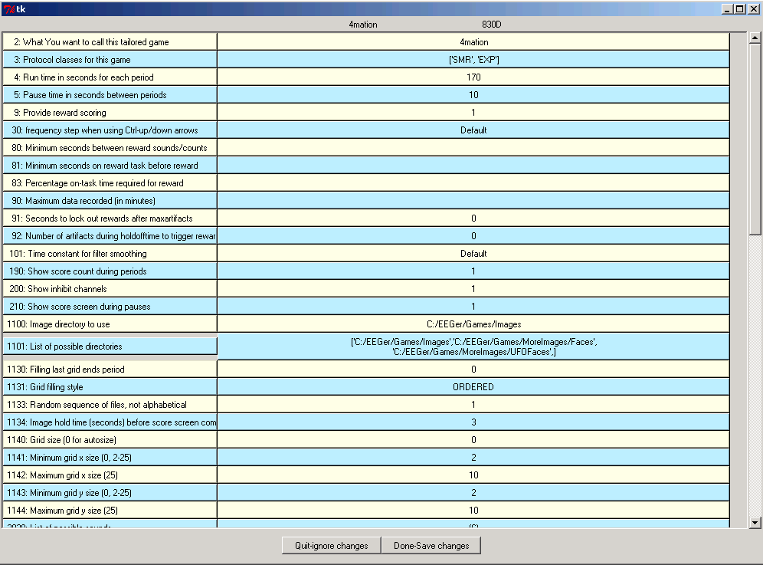Click value 0 for number of artifacts

click(473, 236)
